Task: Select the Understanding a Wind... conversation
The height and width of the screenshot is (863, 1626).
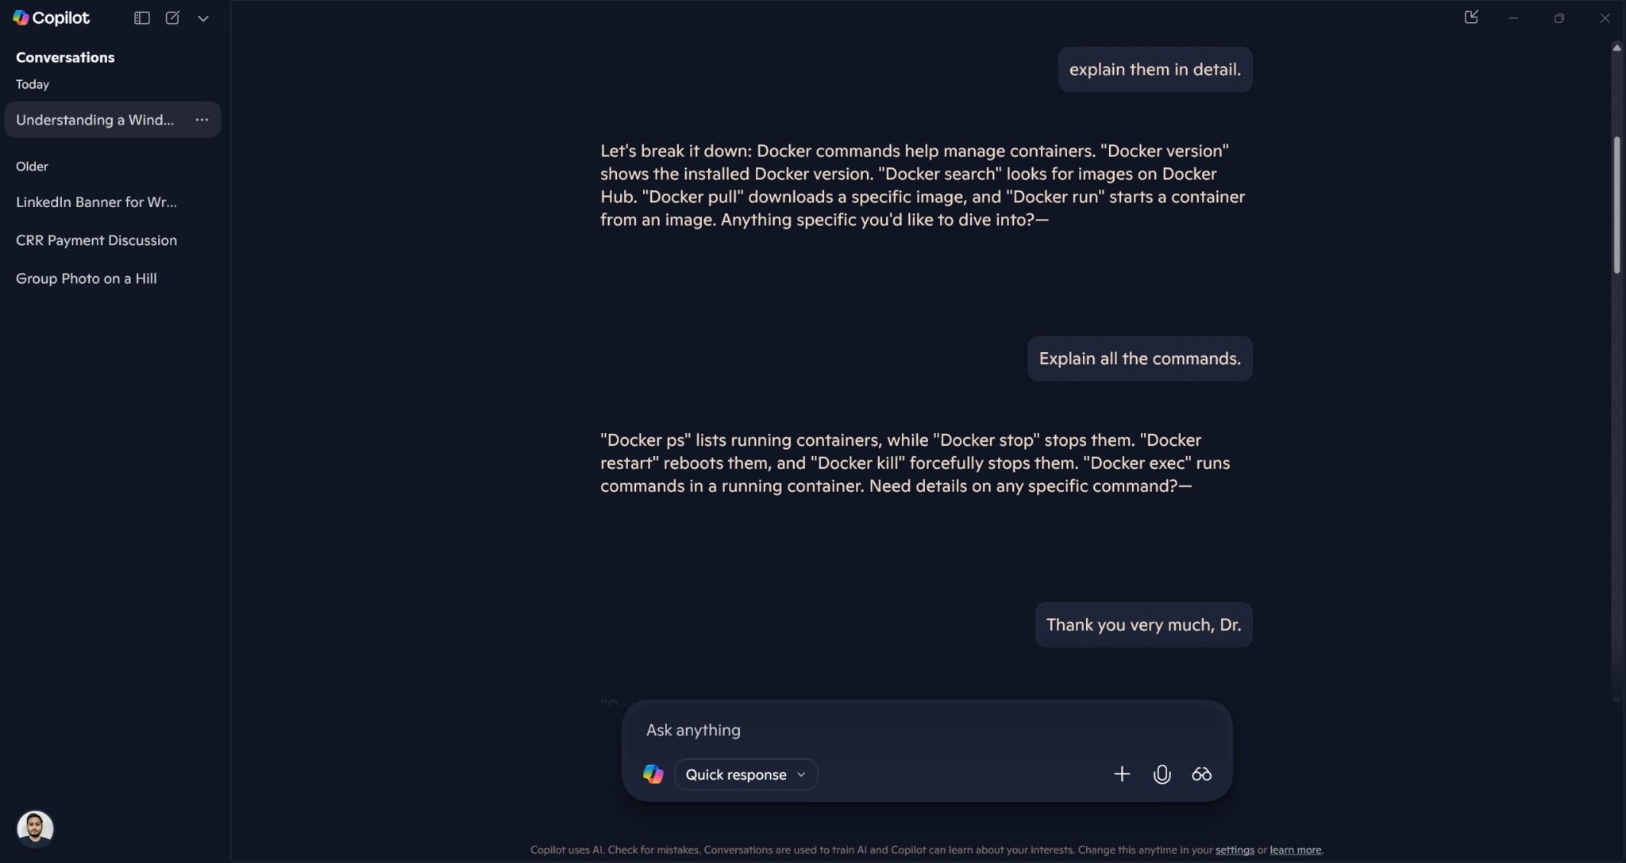Action: point(94,120)
